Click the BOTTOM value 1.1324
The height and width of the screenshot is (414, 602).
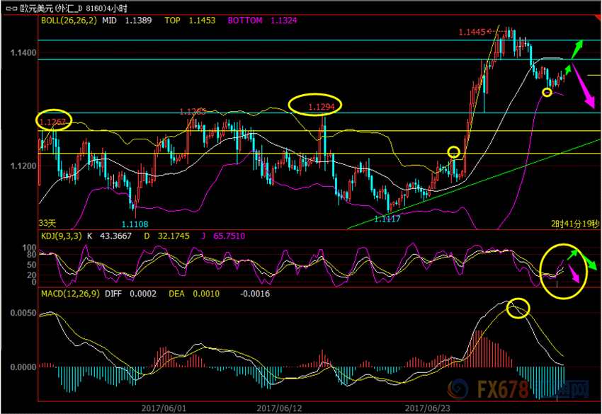(284, 21)
